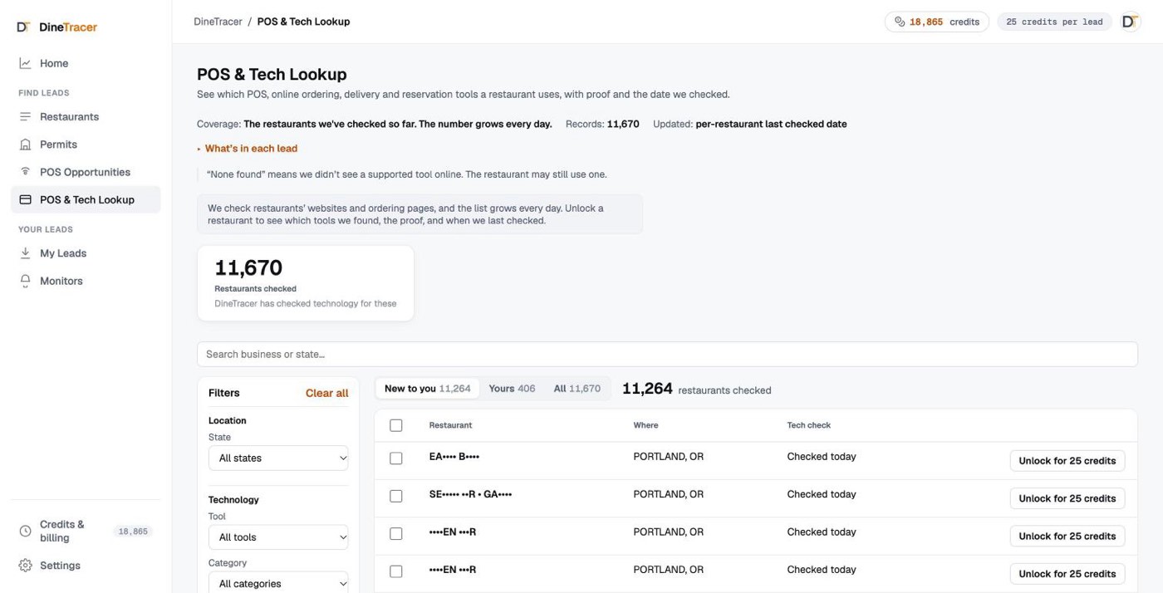This screenshot has width=1163, height=593.
Task: Click the coins icon beside 18,865 credits
Action: (900, 22)
